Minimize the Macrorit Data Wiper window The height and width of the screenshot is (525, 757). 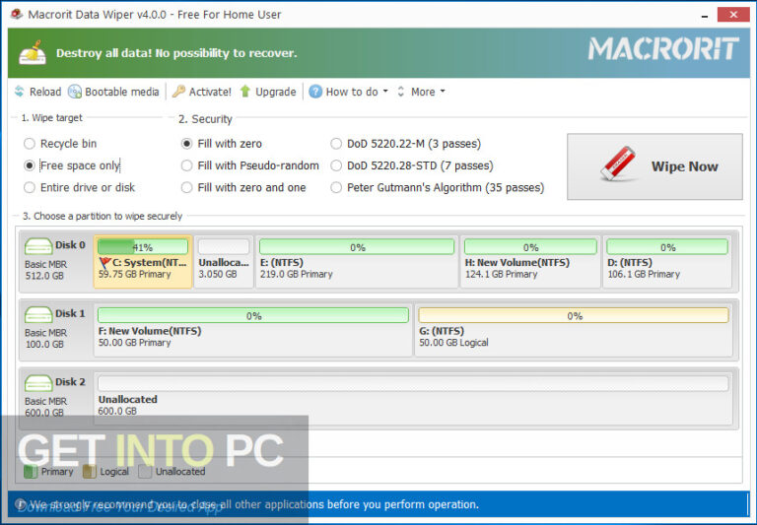click(705, 16)
